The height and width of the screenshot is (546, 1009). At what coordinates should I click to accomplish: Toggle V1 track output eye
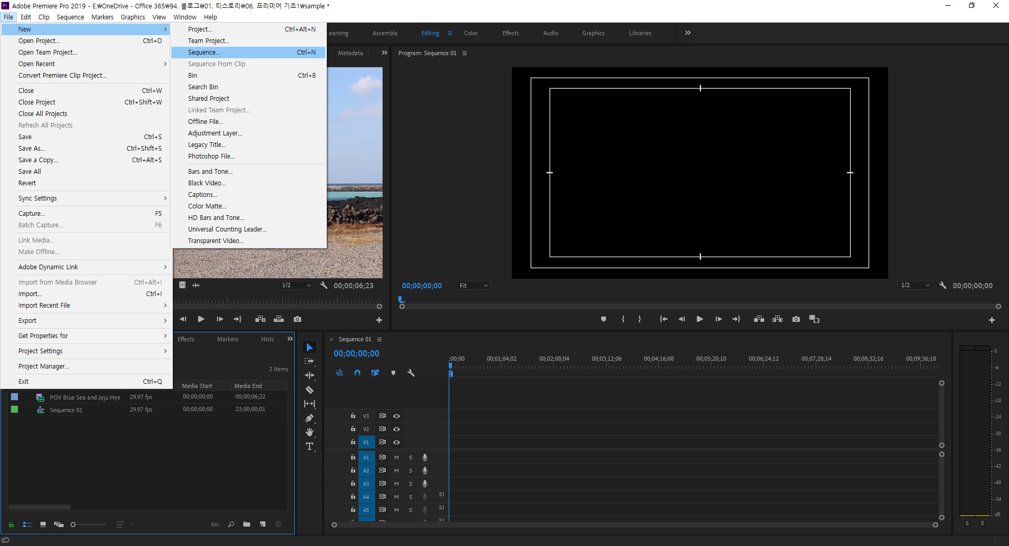click(x=397, y=442)
